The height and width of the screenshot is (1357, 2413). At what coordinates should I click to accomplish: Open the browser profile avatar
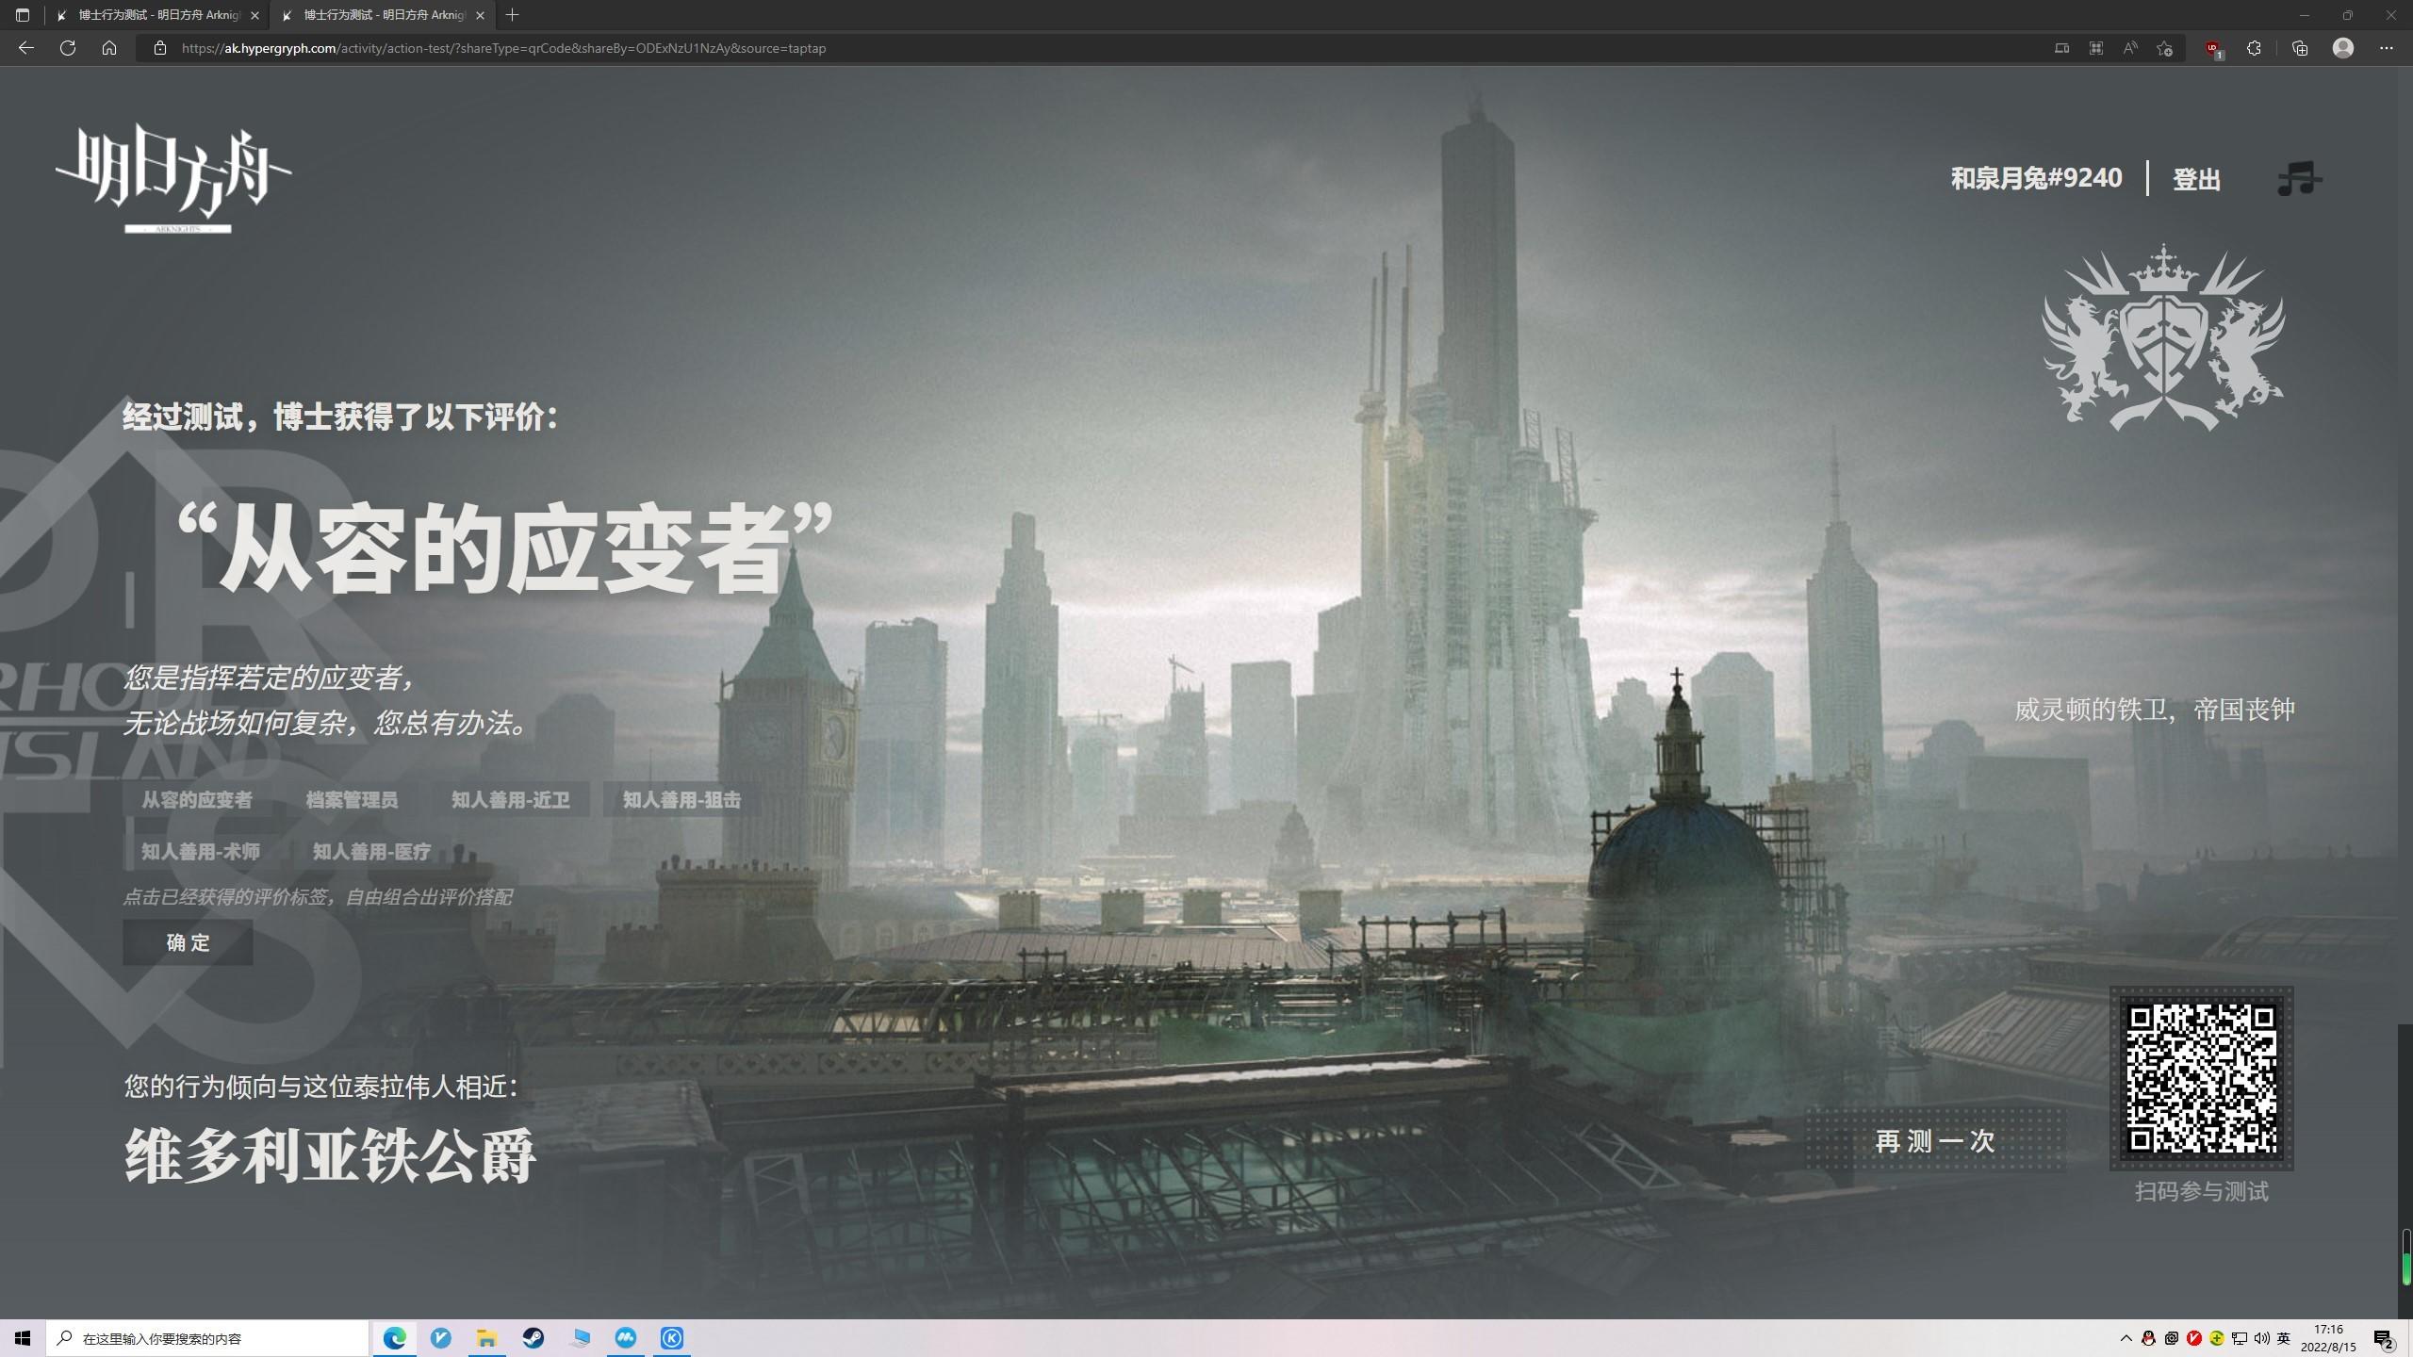(x=2343, y=48)
